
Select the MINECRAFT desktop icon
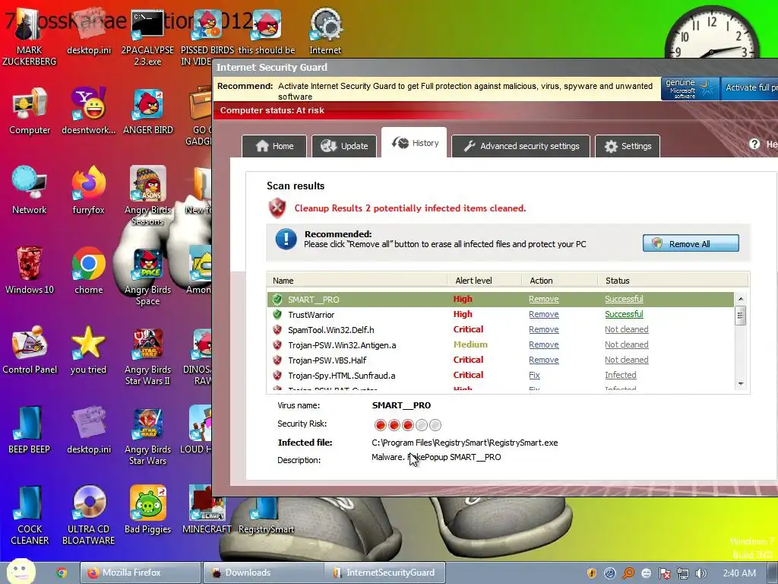(207, 509)
